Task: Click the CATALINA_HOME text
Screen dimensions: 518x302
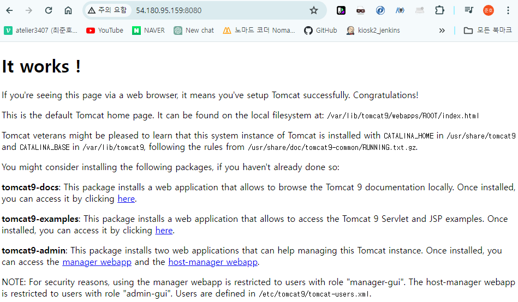Action: [409, 136]
